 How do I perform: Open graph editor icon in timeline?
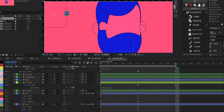point(96,63)
